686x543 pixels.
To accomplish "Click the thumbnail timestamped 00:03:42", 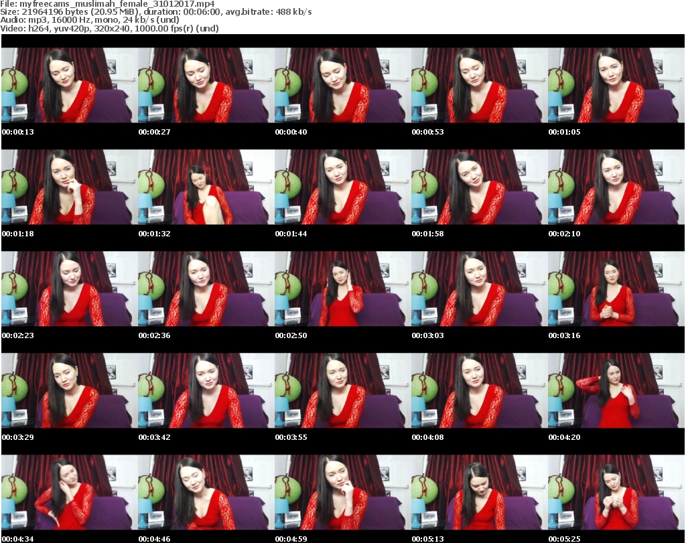I will point(206,390).
